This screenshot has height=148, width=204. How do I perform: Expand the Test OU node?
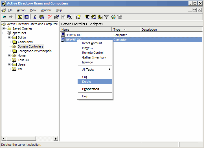[9, 60]
